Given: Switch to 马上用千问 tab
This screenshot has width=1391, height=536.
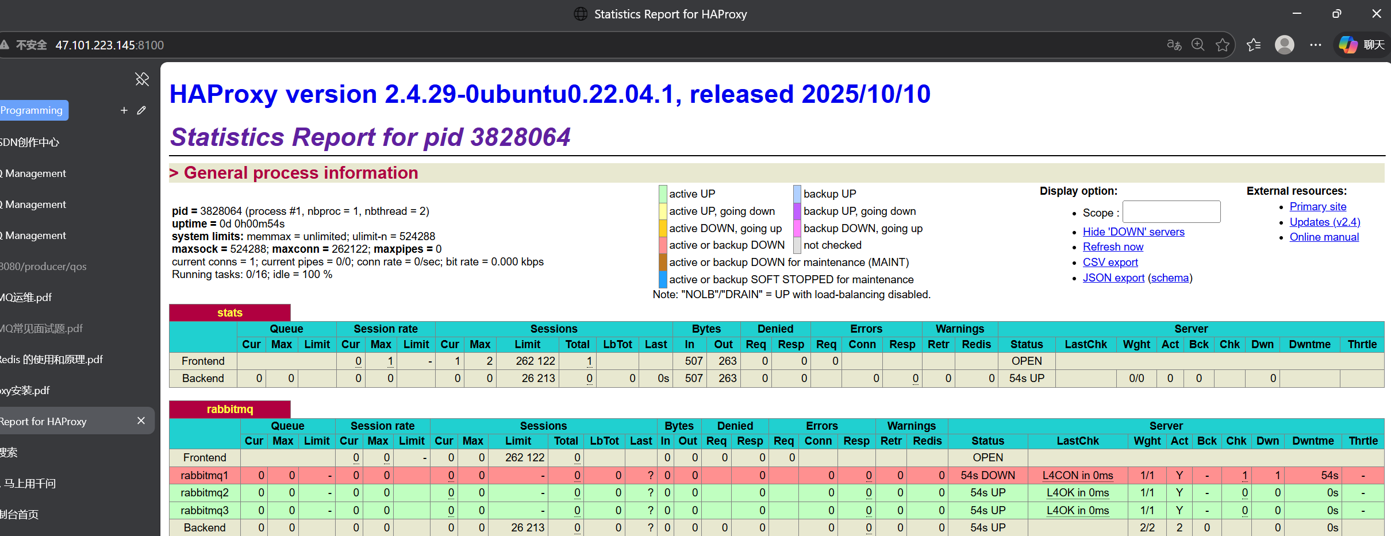Looking at the screenshot, I should tap(29, 484).
